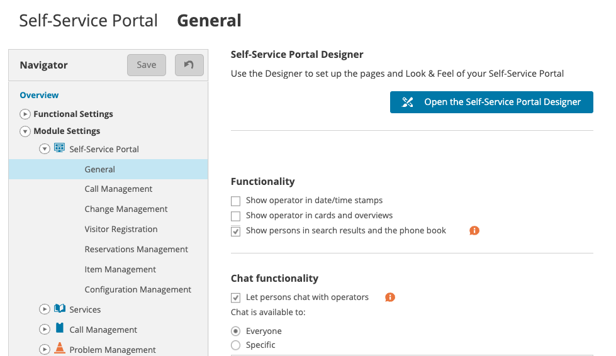Collapse the Module Settings section
This screenshot has height=356, width=616.
click(25, 131)
